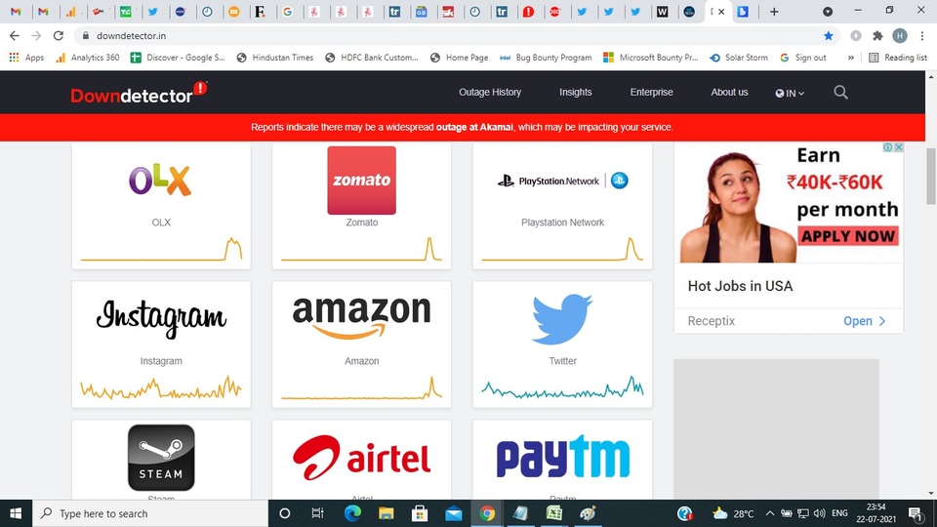This screenshot has width=937, height=527.
Task: Open Solar Storm bookmark
Action: point(739,58)
